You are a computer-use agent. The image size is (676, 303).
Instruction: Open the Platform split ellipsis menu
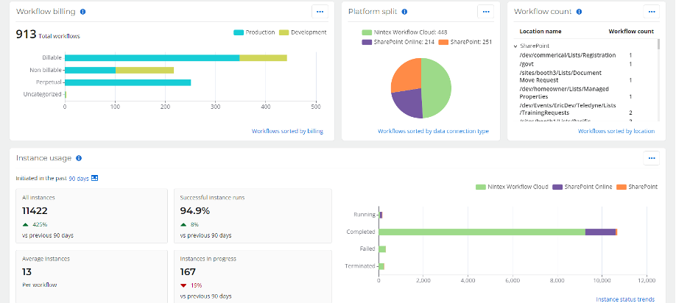coord(486,12)
